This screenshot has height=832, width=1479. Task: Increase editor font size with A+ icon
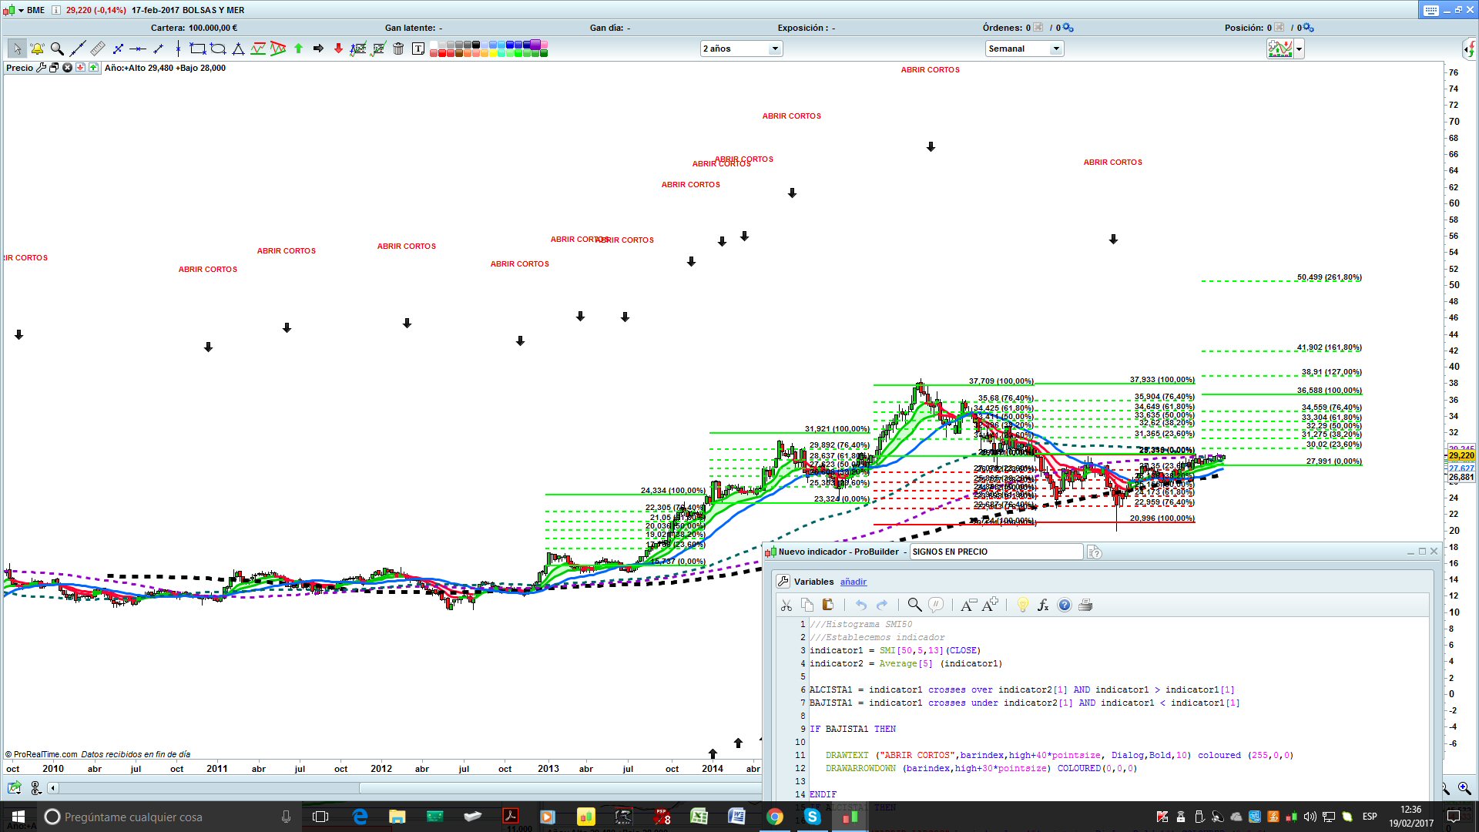990,606
